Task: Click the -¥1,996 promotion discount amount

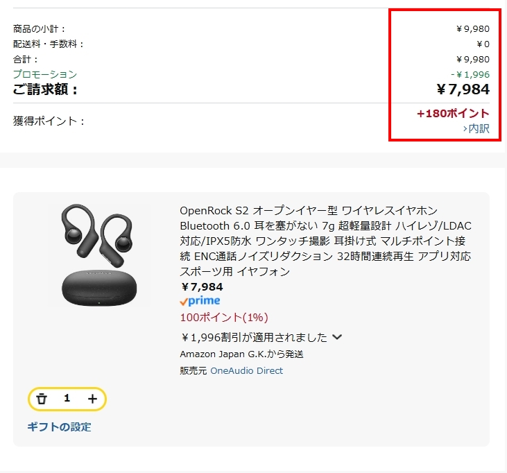Action: 470,75
